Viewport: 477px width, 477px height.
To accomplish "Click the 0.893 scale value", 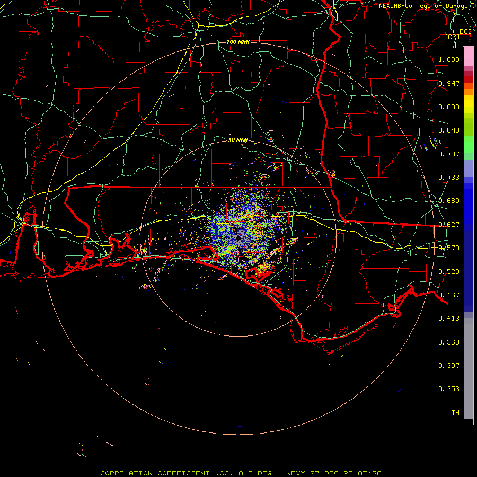I will 449,107.
